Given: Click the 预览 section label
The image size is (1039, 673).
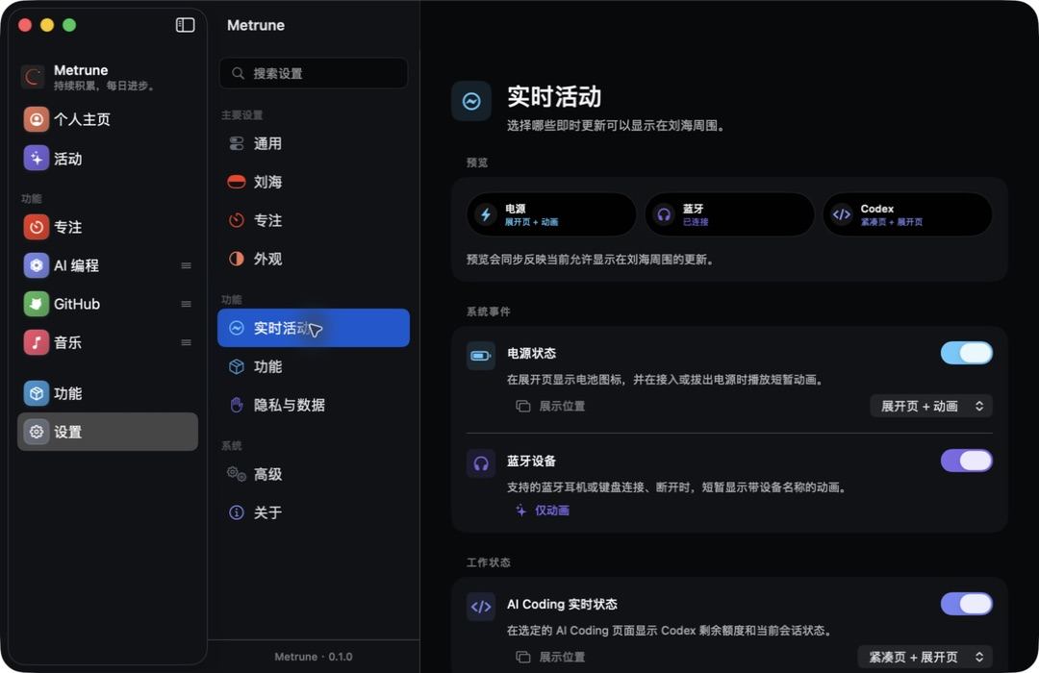Looking at the screenshot, I should [477, 162].
